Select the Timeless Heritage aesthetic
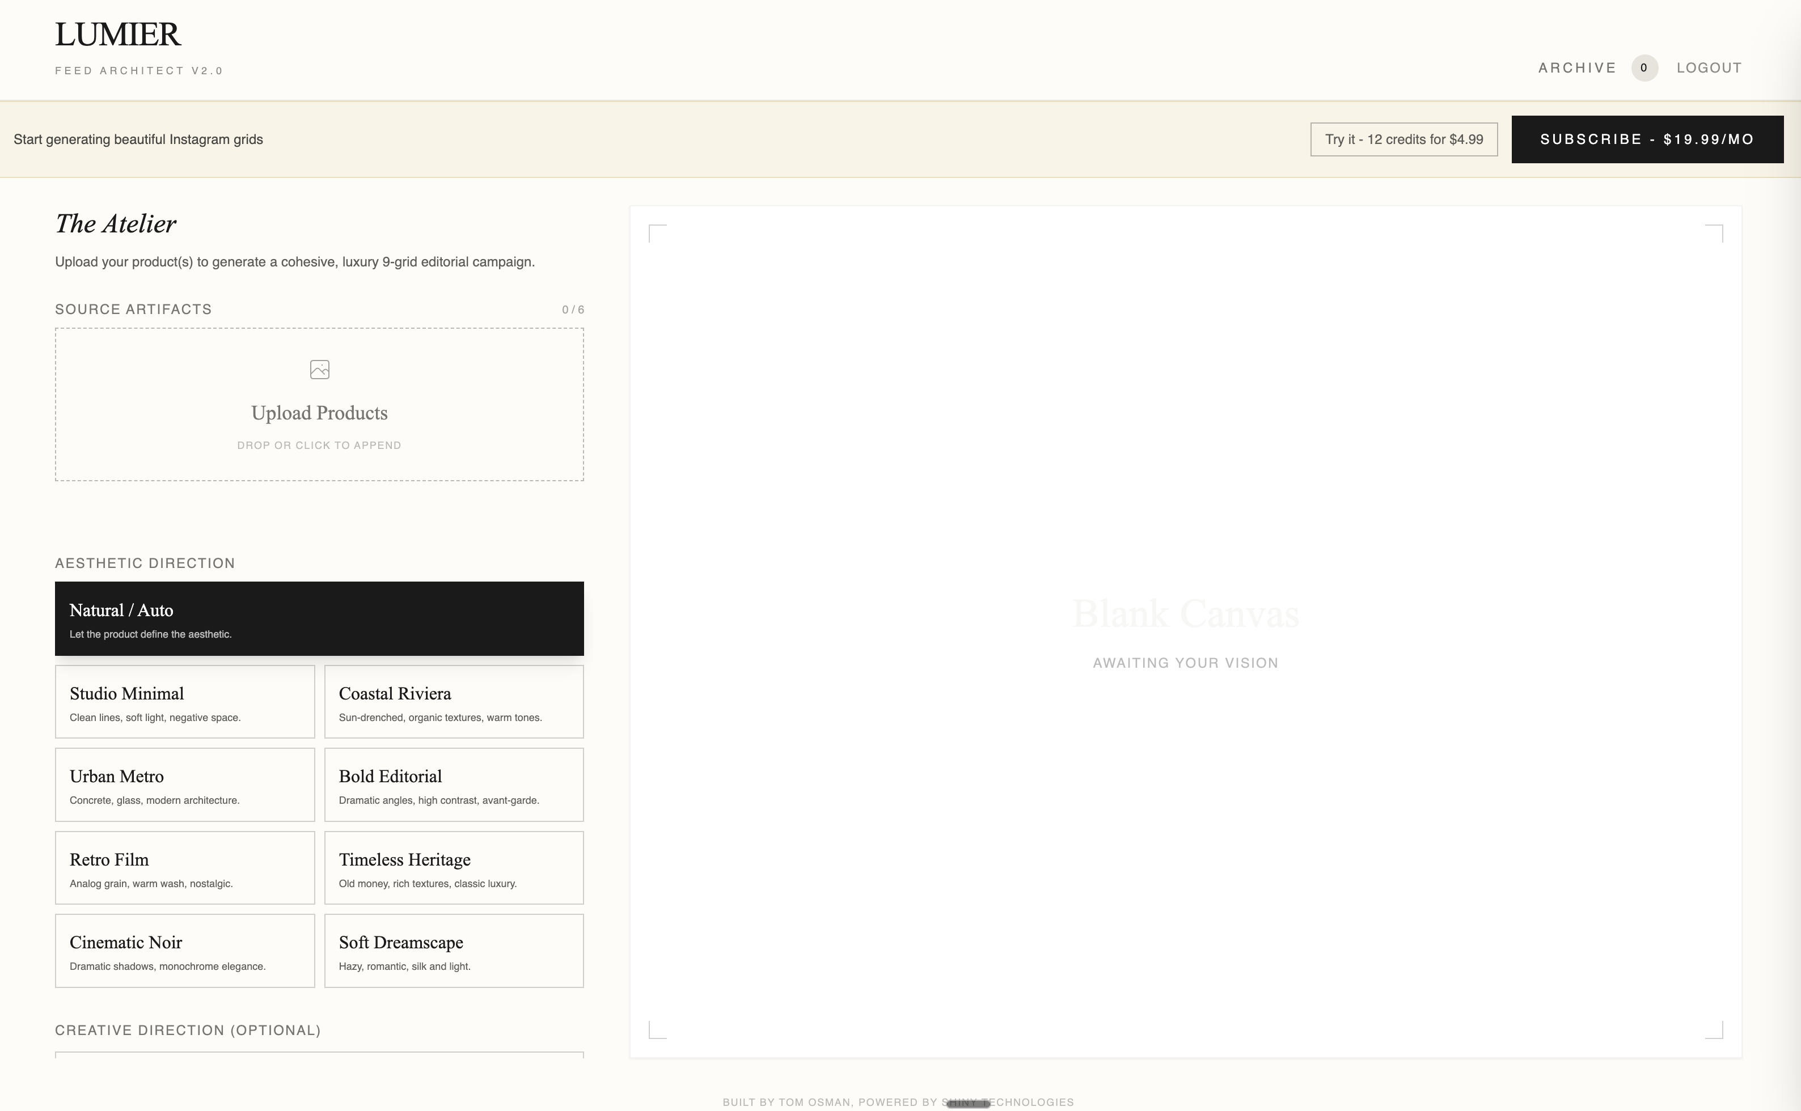 point(454,867)
